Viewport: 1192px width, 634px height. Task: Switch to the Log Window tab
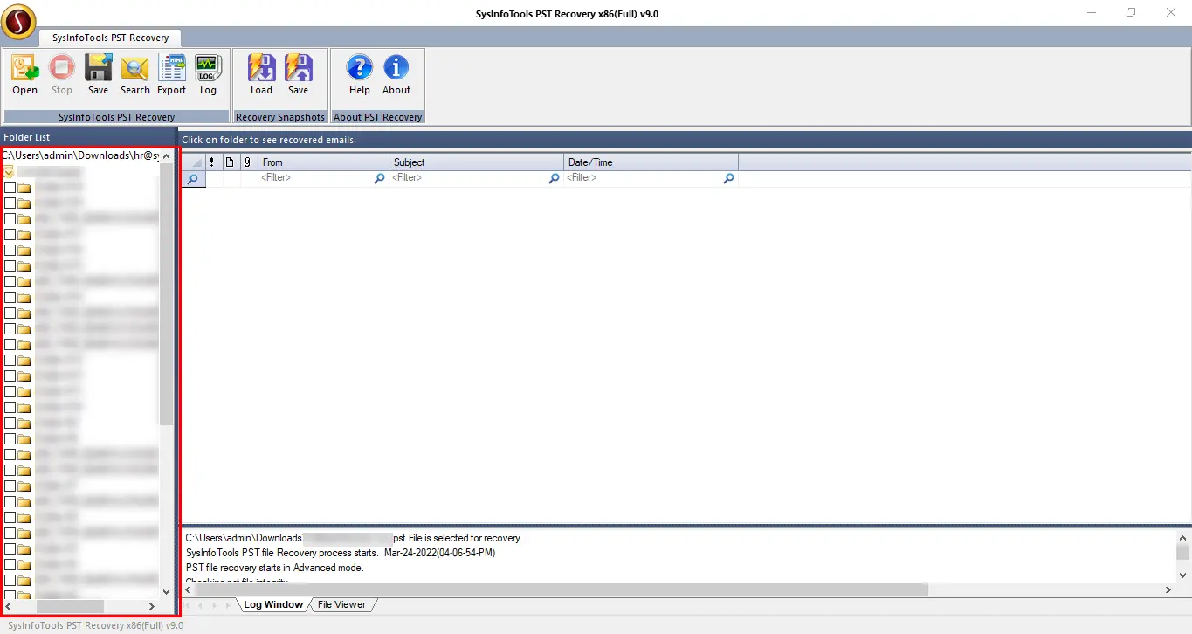pos(272,604)
